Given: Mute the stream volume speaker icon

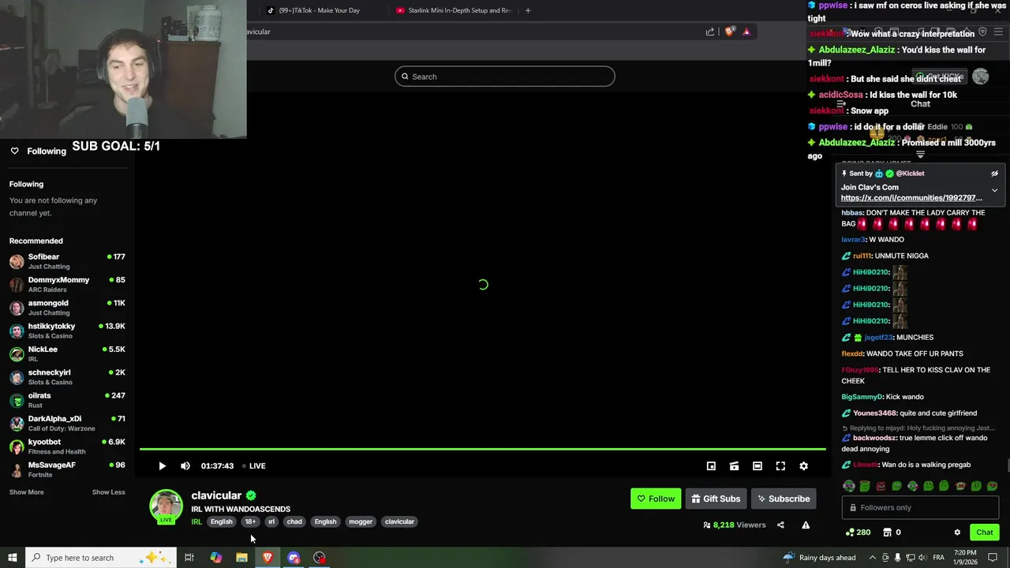Looking at the screenshot, I should (185, 466).
